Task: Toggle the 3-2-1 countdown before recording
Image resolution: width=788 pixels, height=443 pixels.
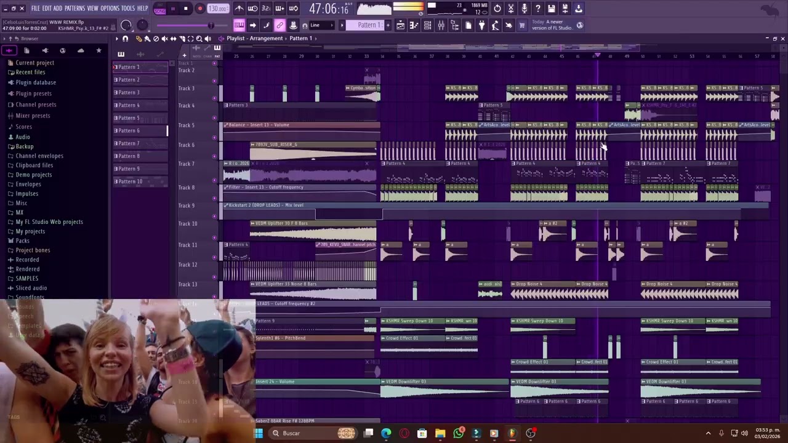Action: (x=266, y=9)
